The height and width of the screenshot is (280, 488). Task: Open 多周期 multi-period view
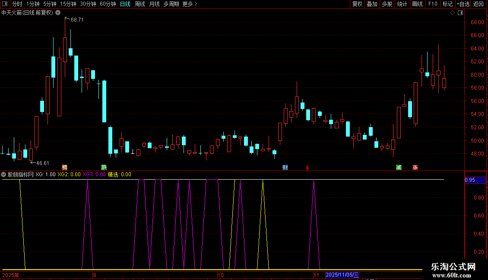[x=171, y=4]
